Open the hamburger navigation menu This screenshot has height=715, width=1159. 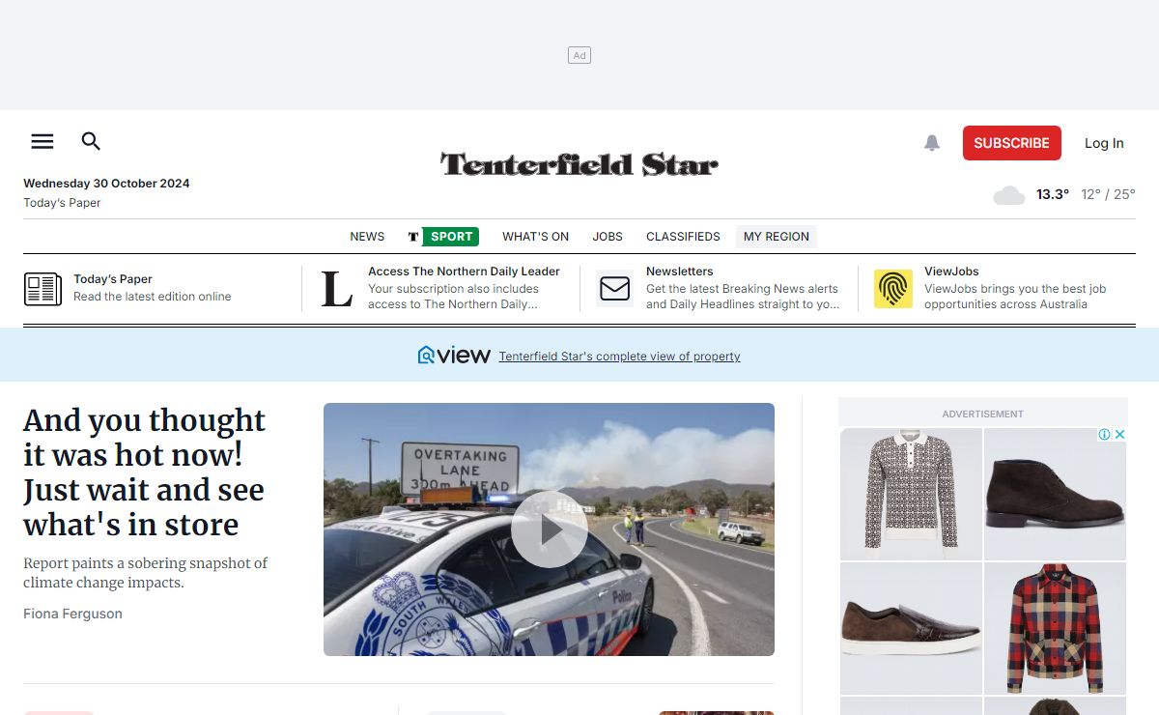point(42,141)
